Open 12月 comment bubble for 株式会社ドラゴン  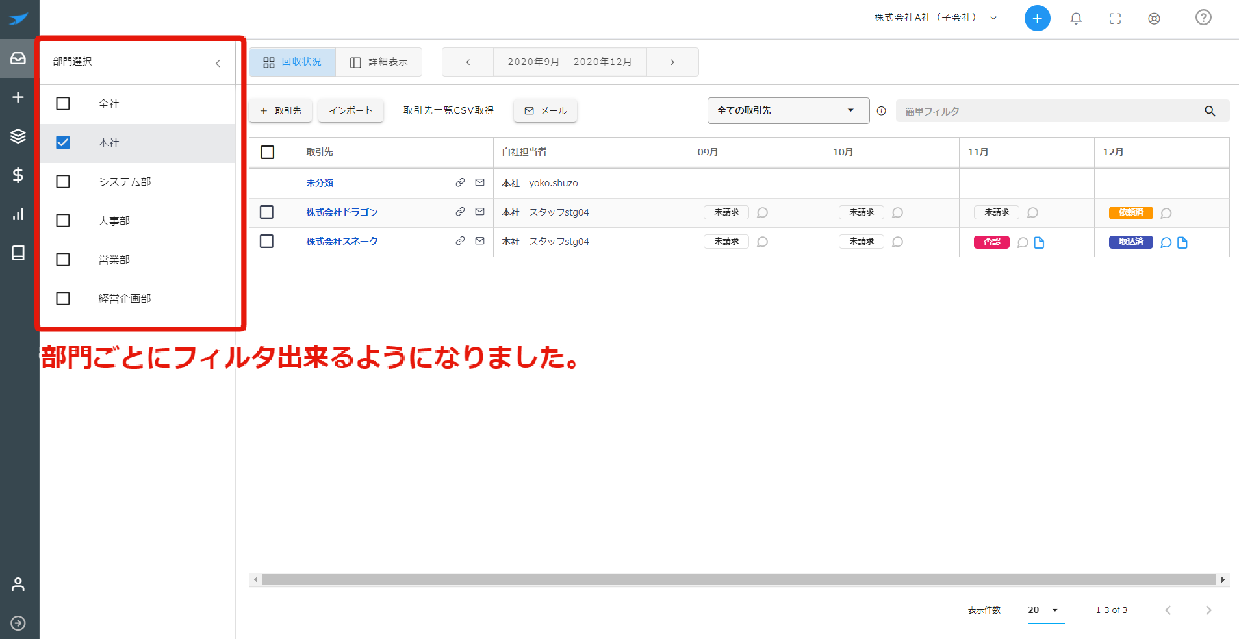point(1166,214)
